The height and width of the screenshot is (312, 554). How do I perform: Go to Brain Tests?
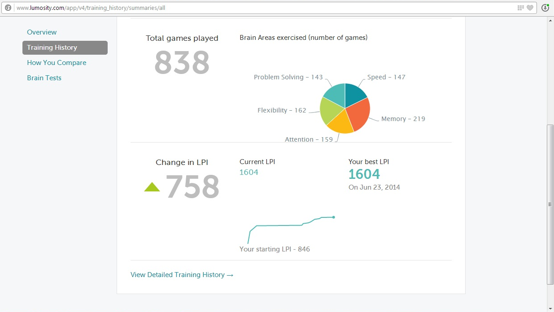pyautogui.click(x=44, y=78)
